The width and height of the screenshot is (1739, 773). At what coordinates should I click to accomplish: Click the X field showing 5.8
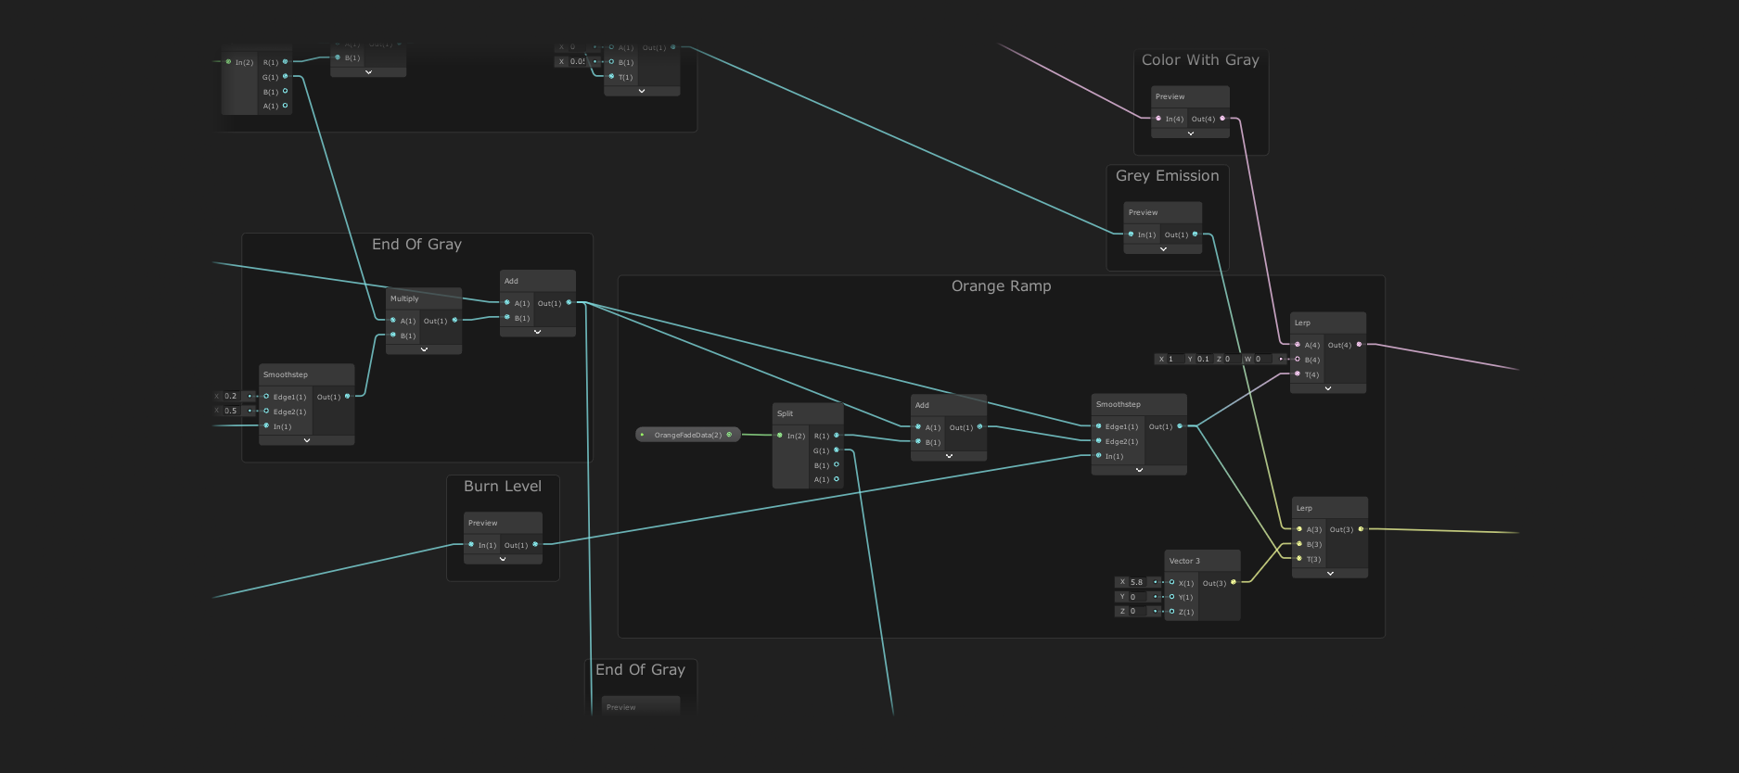(x=1136, y=582)
